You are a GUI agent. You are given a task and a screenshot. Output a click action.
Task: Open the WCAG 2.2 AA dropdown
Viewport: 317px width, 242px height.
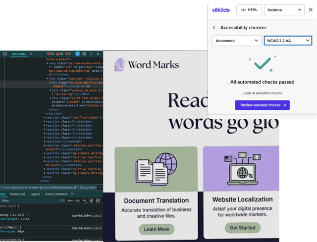point(288,41)
